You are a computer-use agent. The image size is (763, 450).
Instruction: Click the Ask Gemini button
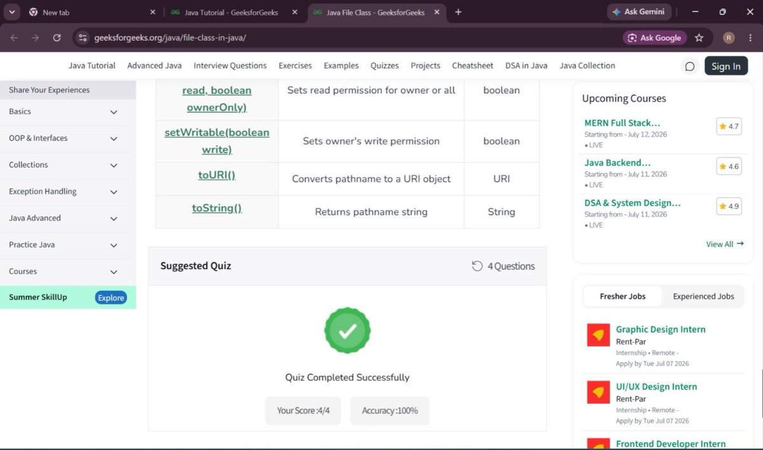[639, 11]
